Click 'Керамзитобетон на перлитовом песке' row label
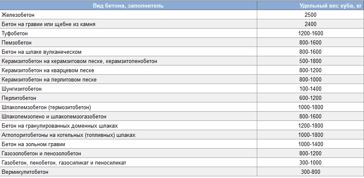Viewport: 364px width, 178px height. [x=49, y=79]
